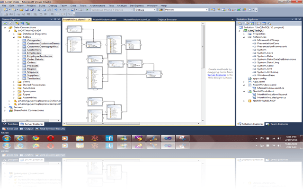Select the Order Details table

pyautogui.click(x=36, y=59)
